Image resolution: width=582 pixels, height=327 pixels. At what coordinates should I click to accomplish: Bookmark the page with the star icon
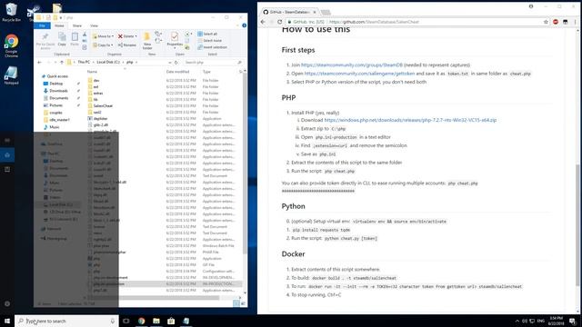coord(546,22)
